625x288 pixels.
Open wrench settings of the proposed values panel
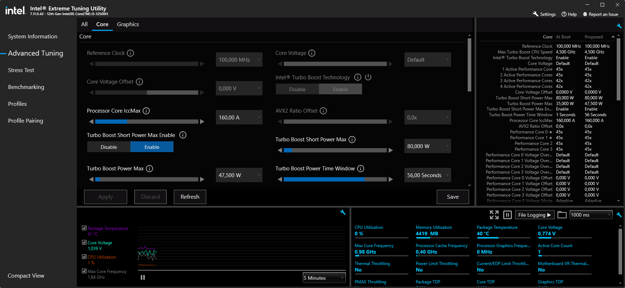[619, 26]
